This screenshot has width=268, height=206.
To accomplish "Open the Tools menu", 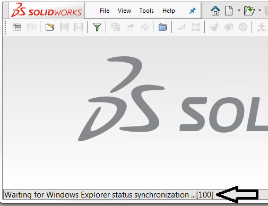I will (146, 11).
